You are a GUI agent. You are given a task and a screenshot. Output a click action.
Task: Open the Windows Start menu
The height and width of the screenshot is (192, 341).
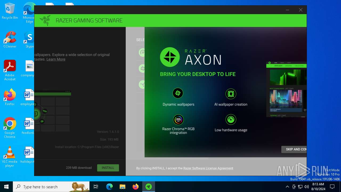6,187
